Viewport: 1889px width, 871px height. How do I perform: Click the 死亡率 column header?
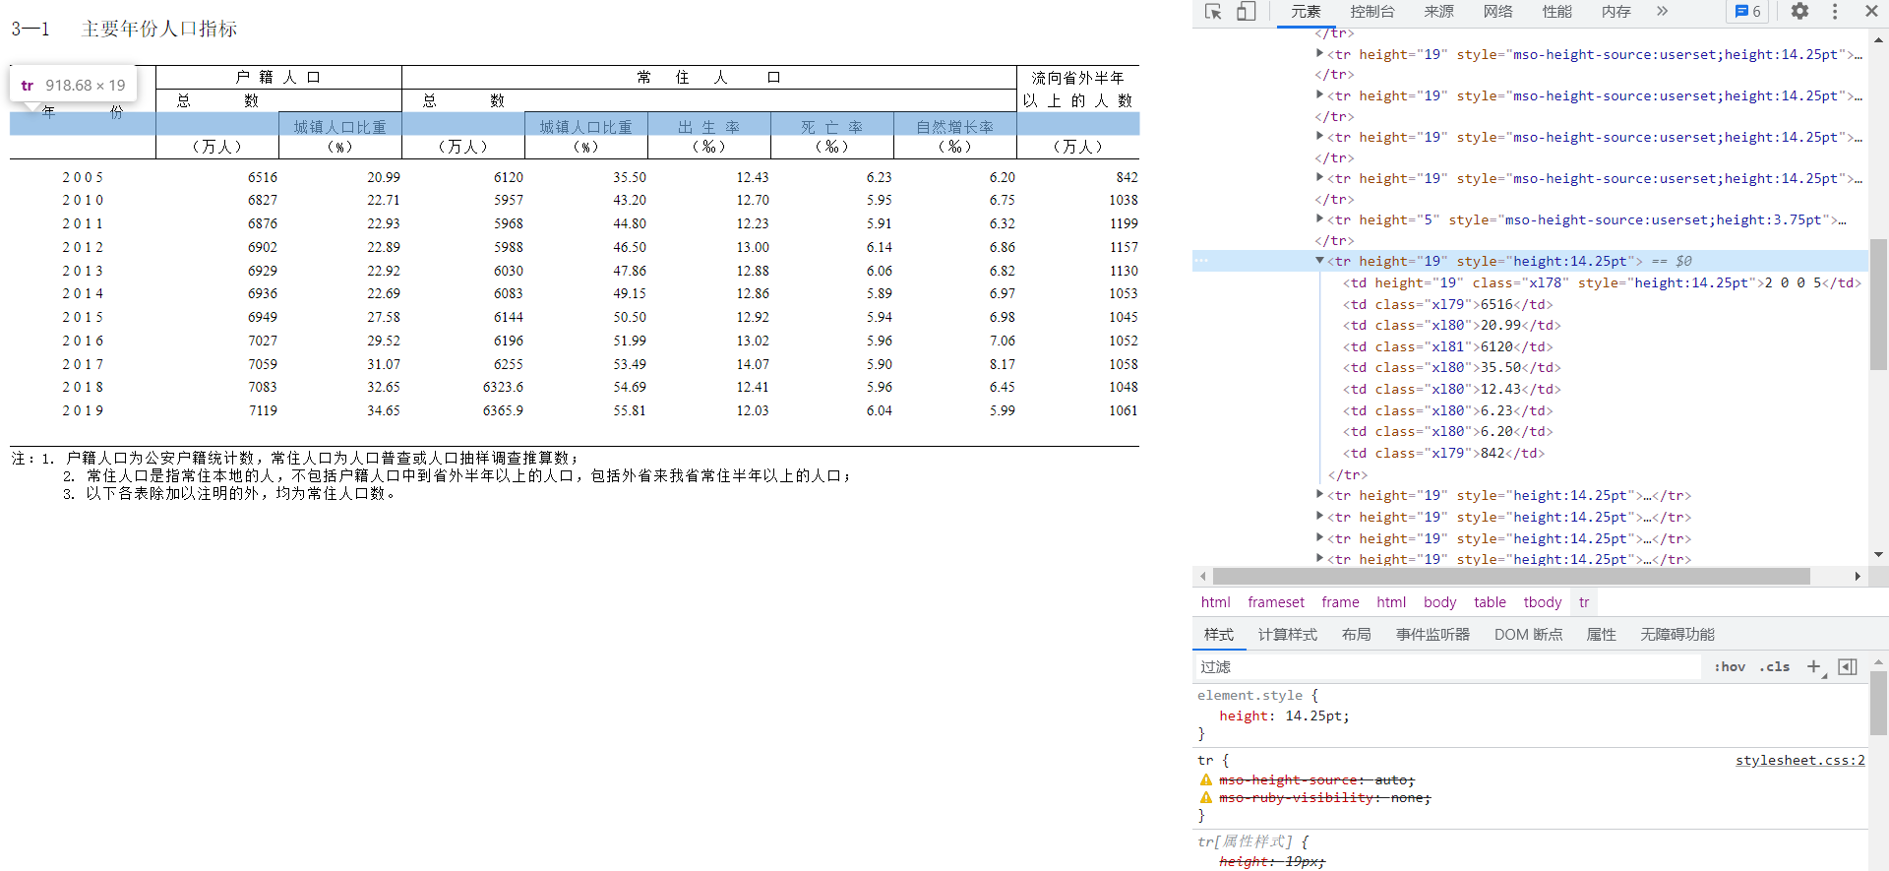pyautogui.click(x=832, y=127)
